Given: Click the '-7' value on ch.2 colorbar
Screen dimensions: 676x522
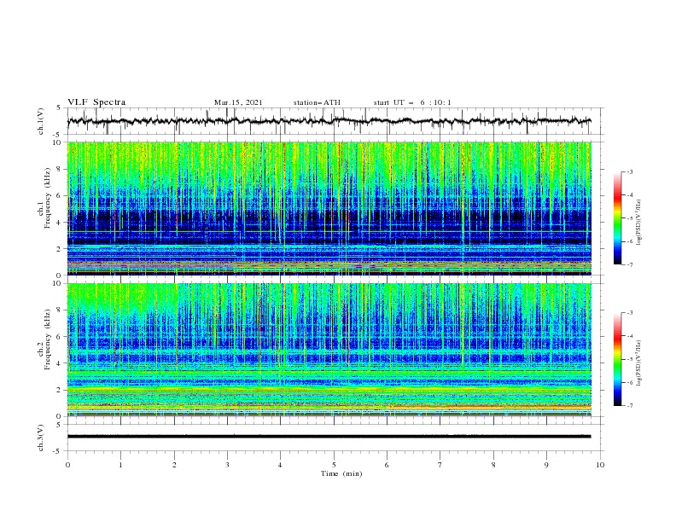Looking at the screenshot, I should click(629, 406).
